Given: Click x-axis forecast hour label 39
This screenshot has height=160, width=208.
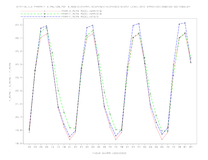Looking at the screenshot, I should click(x=104, y=147).
